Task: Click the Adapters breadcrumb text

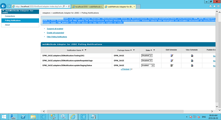Action: tap(46, 13)
